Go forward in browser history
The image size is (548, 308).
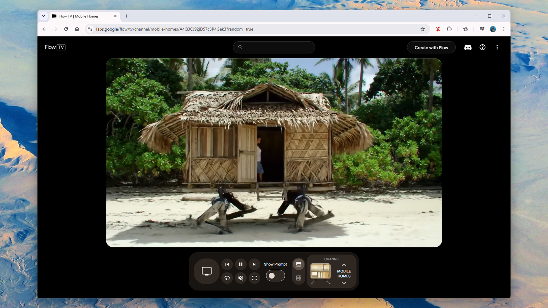(55, 29)
